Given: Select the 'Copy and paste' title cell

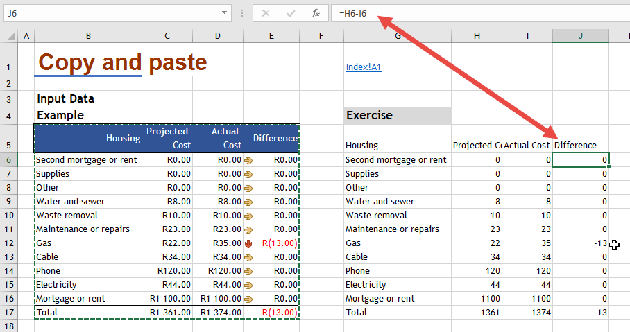Looking at the screenshot, I should click(88, 60).
